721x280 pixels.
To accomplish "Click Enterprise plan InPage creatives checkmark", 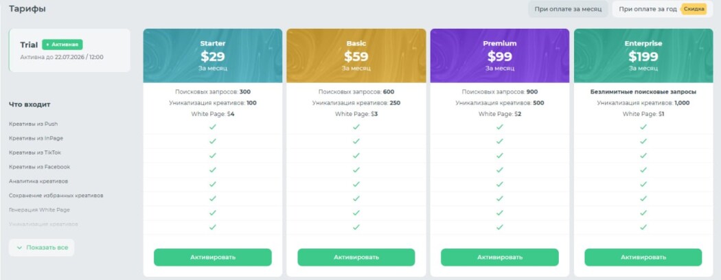I will (x=643, y=141).
